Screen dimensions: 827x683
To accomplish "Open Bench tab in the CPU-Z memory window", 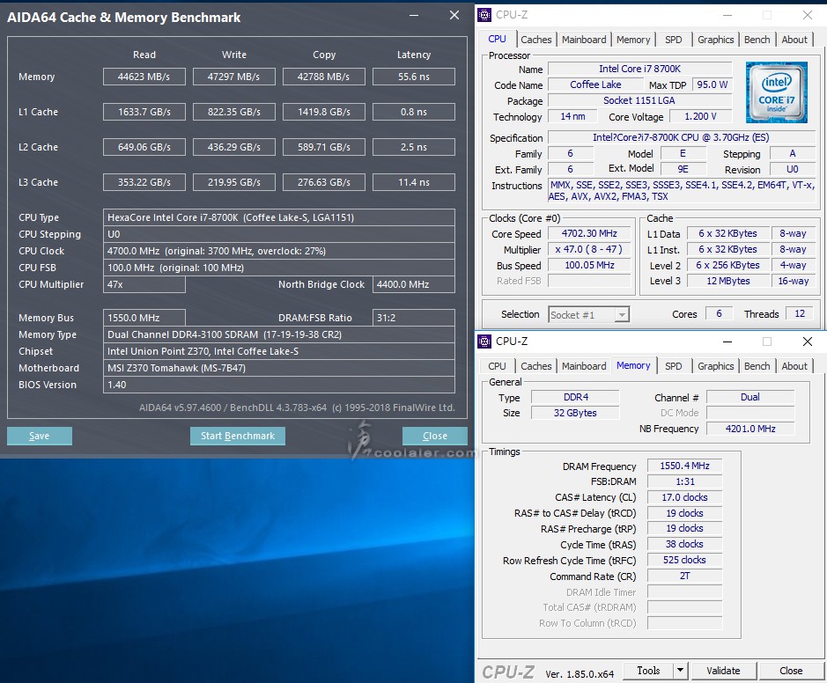I will pos(757,366).
